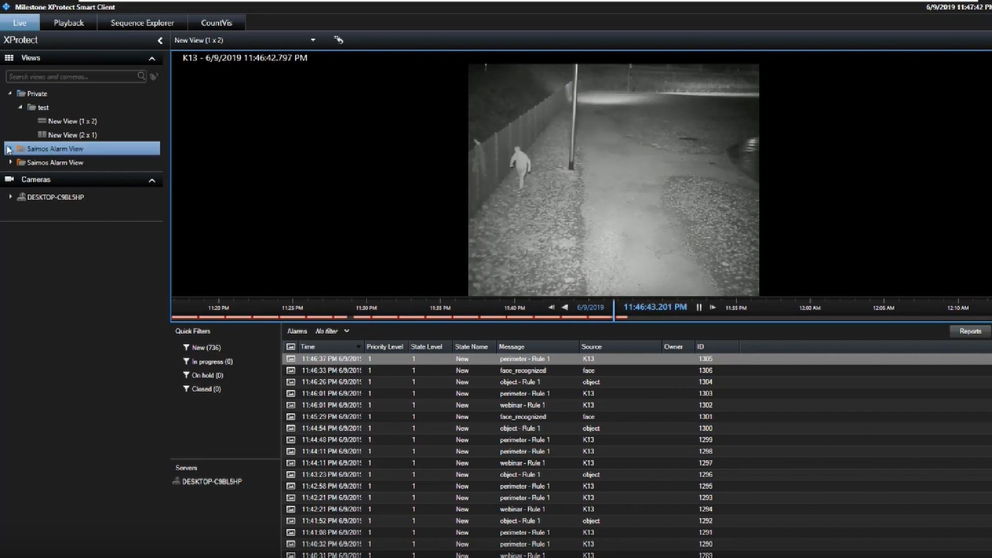Click image icon of alarm 11:44:54 PM

[x=291, y=428]
